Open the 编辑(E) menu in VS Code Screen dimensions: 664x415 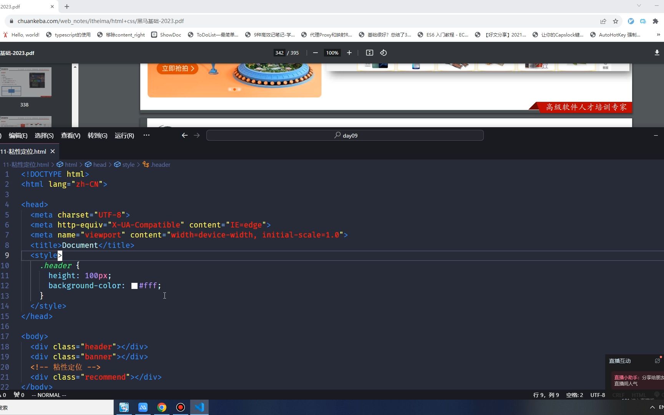(18, 136)
